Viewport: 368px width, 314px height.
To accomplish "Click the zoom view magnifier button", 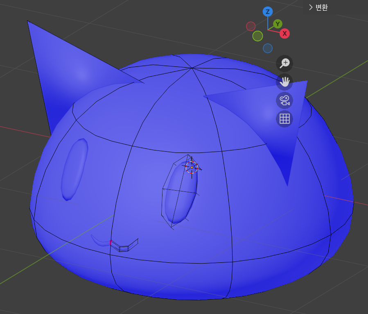I will pos(284,63).
